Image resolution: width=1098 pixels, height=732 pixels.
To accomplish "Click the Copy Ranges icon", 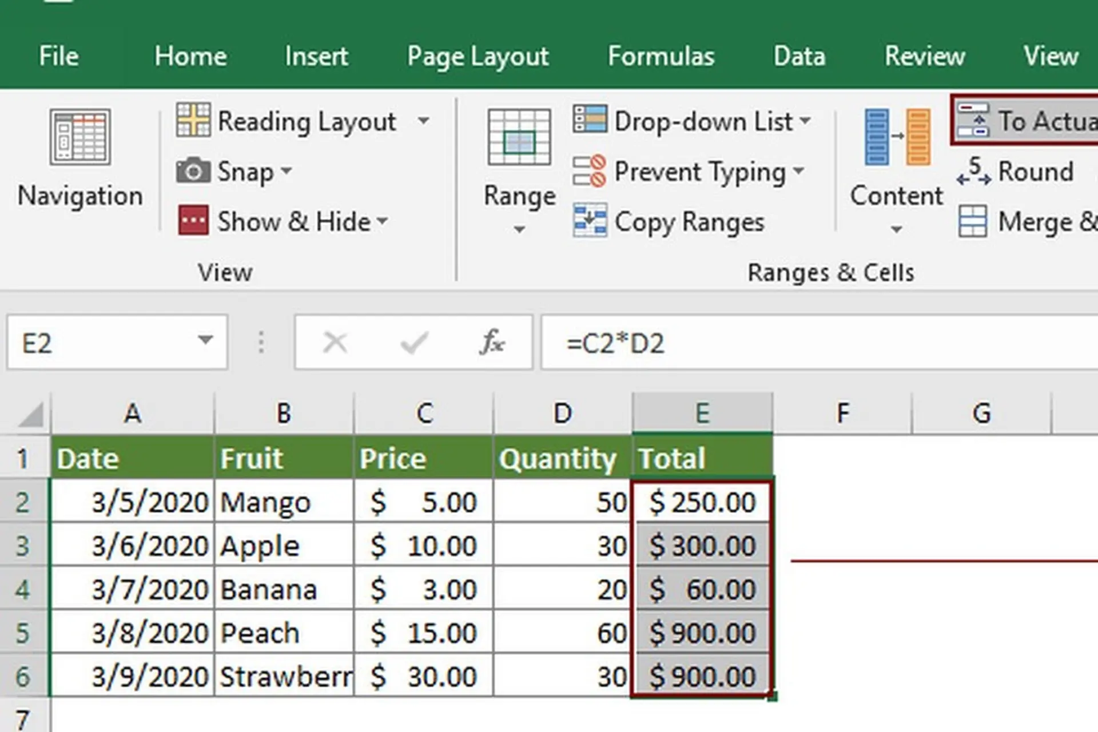I will [590, 220].
